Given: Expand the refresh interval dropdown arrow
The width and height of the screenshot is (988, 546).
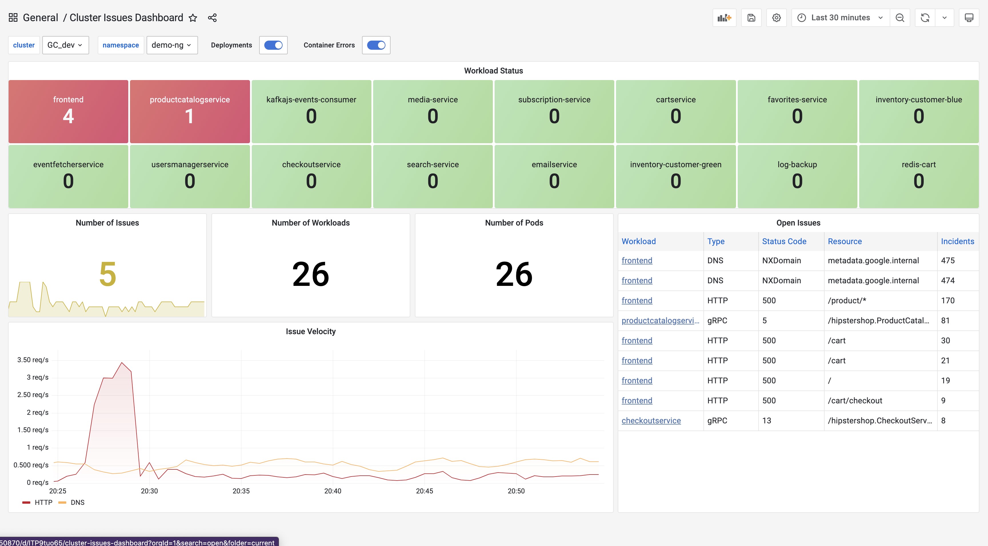Looking at the screenshot, I should point(944,18).
